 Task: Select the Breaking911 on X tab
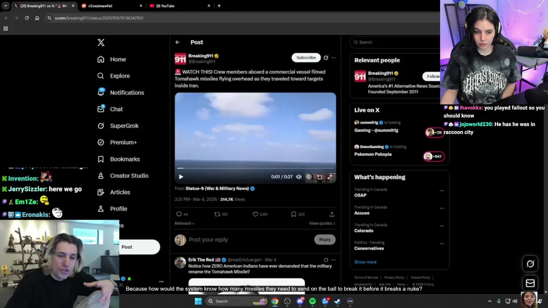(x=44, y=6)
